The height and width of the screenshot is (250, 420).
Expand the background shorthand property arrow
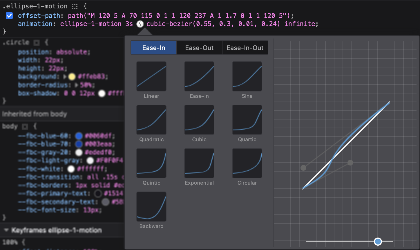65,77
